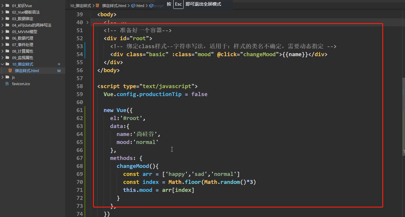Screen dimensions: 405x217
Task: Select the 09_监视属性 folder label
Action: point(23,58)
